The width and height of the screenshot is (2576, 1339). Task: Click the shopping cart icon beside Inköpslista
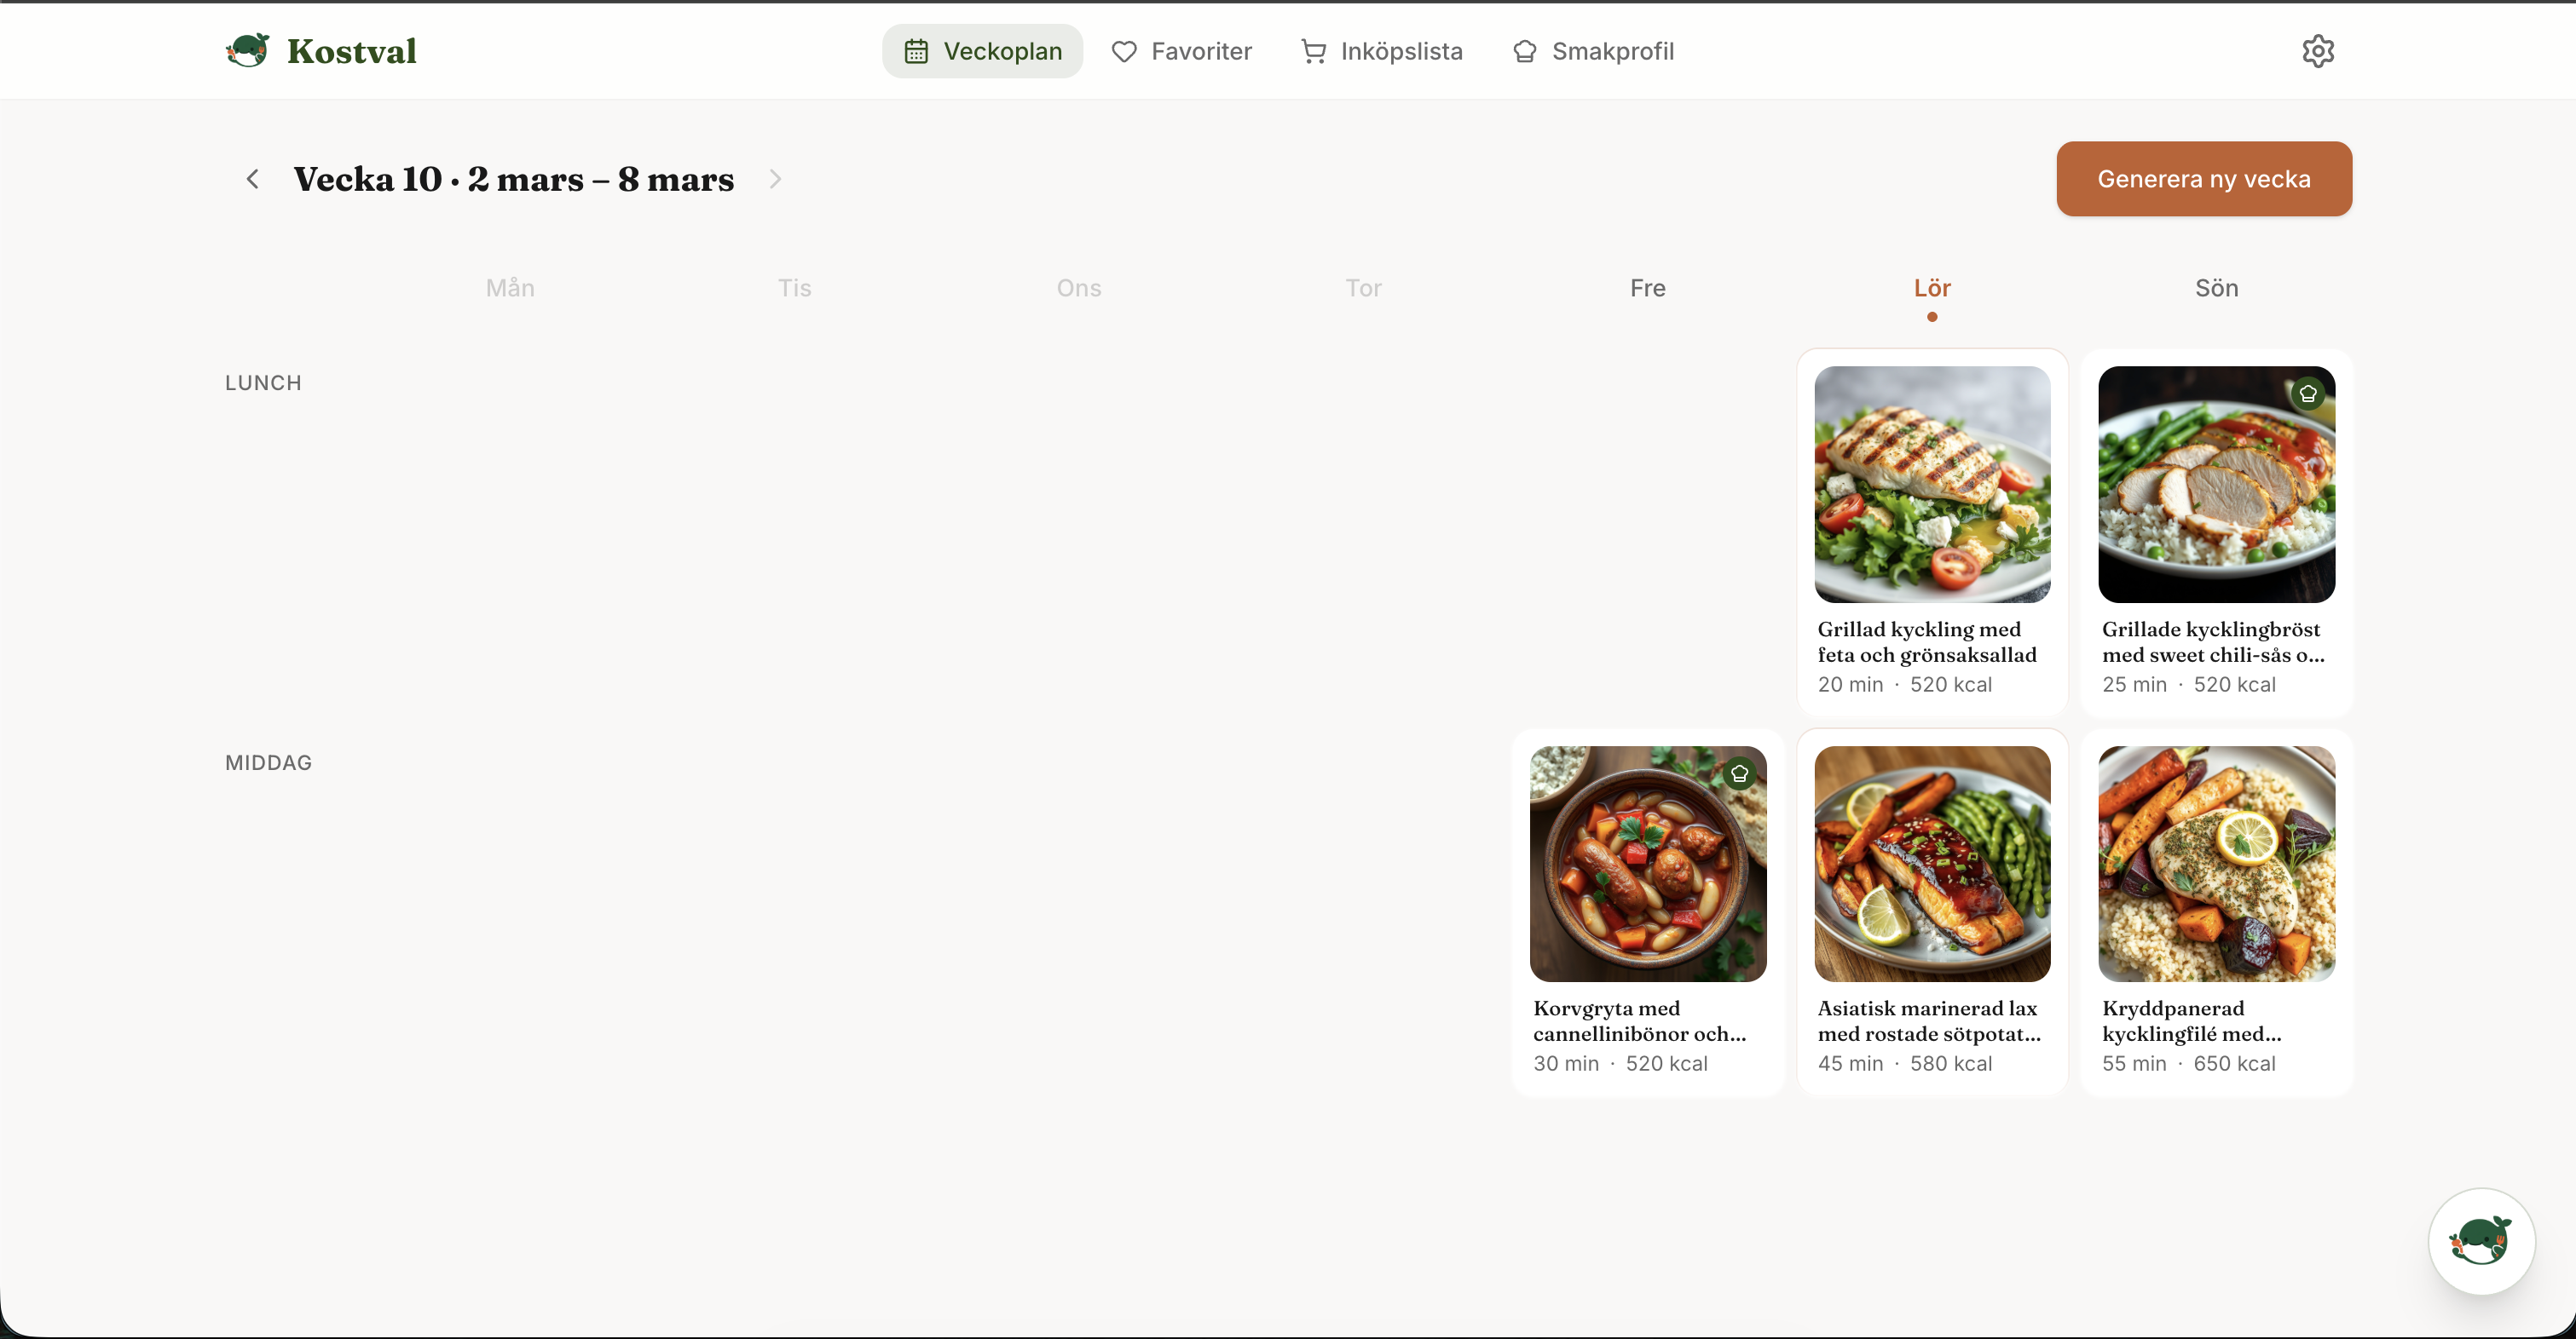click(x=1313, y=52)
